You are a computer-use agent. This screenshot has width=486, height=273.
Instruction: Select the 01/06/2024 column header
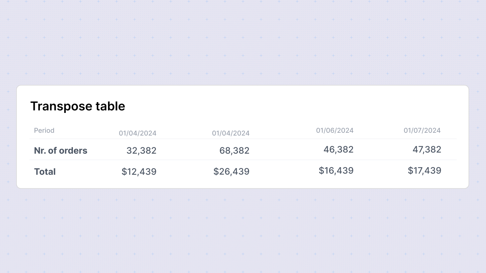click(335, 130)
